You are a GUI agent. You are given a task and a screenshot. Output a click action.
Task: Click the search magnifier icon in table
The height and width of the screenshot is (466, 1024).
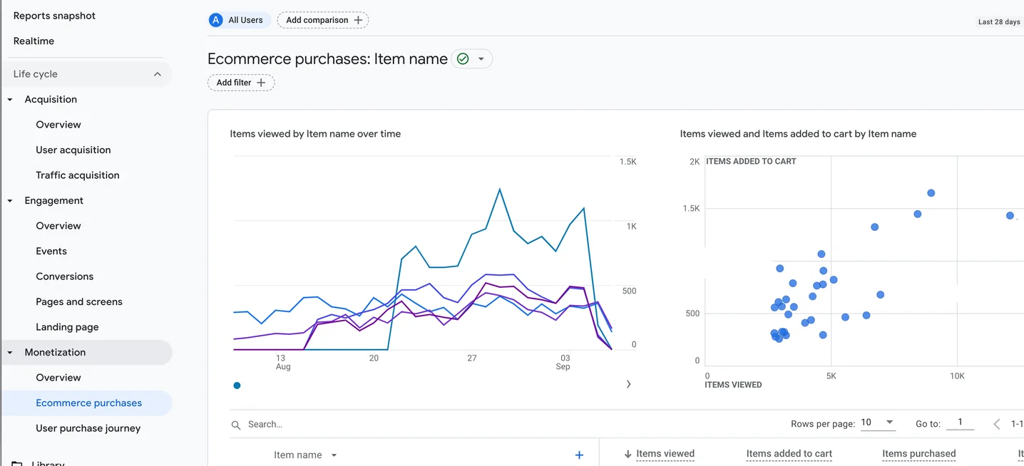(x=236, y=425)
